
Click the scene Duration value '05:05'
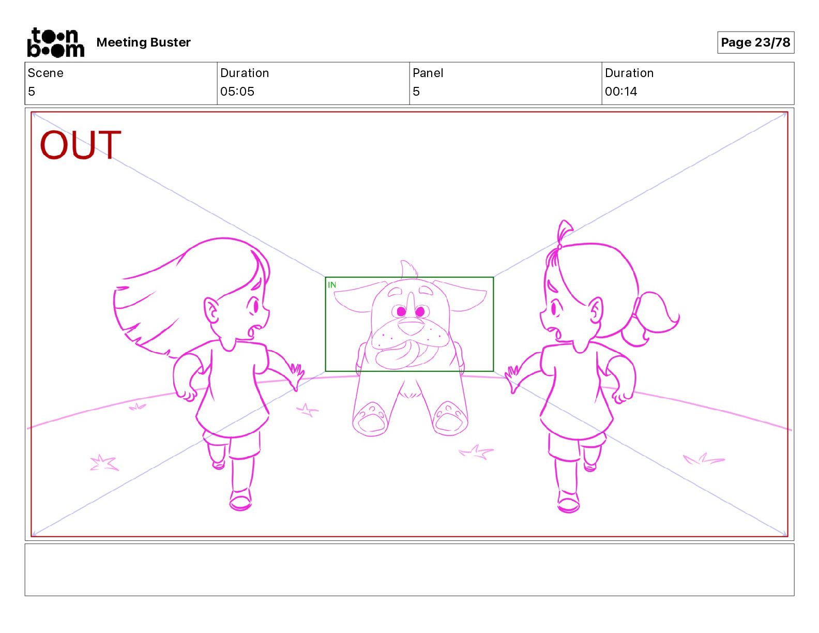point(237,92)
